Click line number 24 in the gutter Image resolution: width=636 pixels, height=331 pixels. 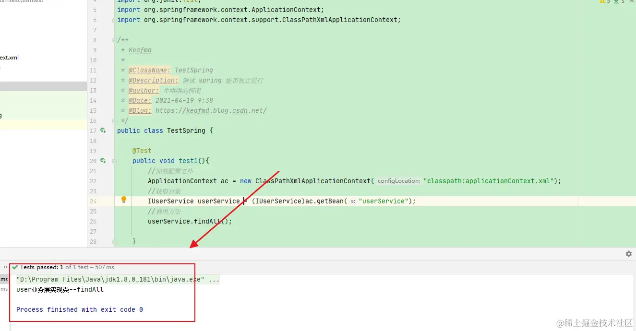click(93, 201)
